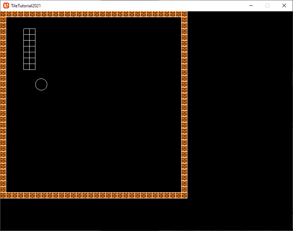Viewport: 293px width, 231px height.
Task: Select the bottom-left cell of the white grid
Action: click(x=27, y=67)
